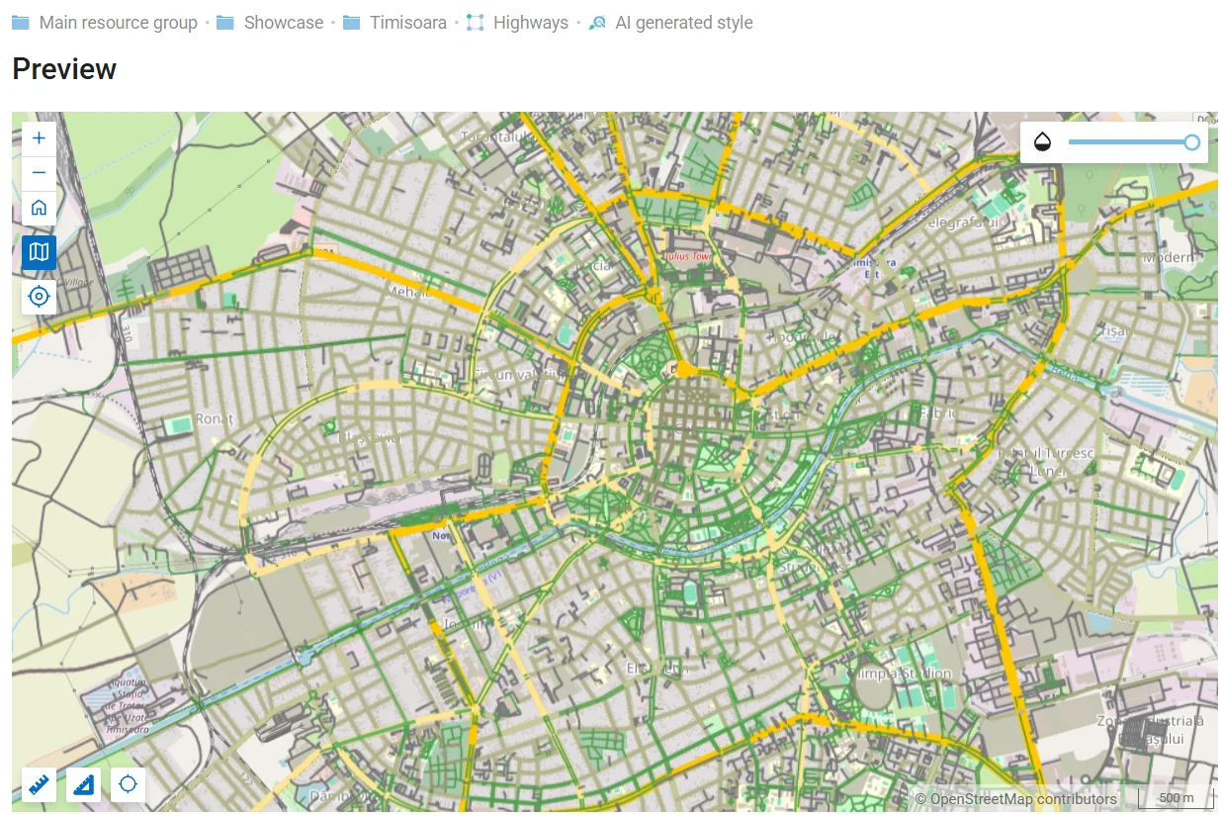Viewport: 1224px width, 816px height.
Task: Open the Showcase folder breadcrumb
Action: click(283, 22)
